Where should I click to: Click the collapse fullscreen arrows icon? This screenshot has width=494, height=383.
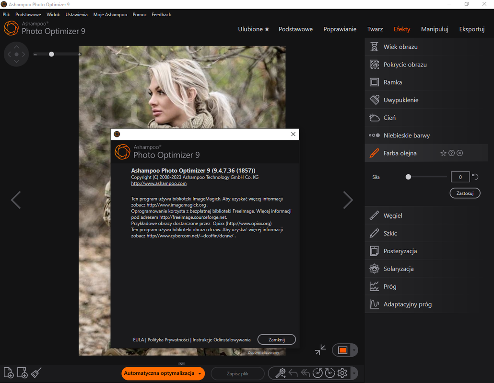click(x=320, y=350)
